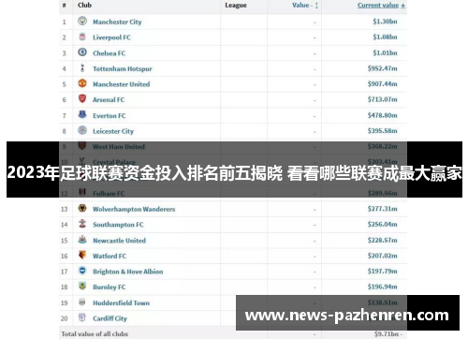Viewport: 468px width, 339px height.
Task: Open the Cardiff City club link
Action: coord(110,318)
